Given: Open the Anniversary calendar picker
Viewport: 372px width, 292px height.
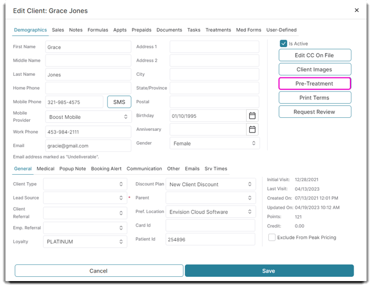Looking at the screenshot, I should 252,130.
